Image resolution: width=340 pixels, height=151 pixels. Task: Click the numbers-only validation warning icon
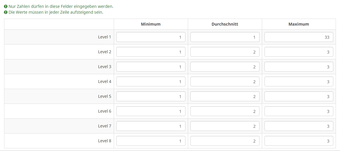[x=6, y=6]
